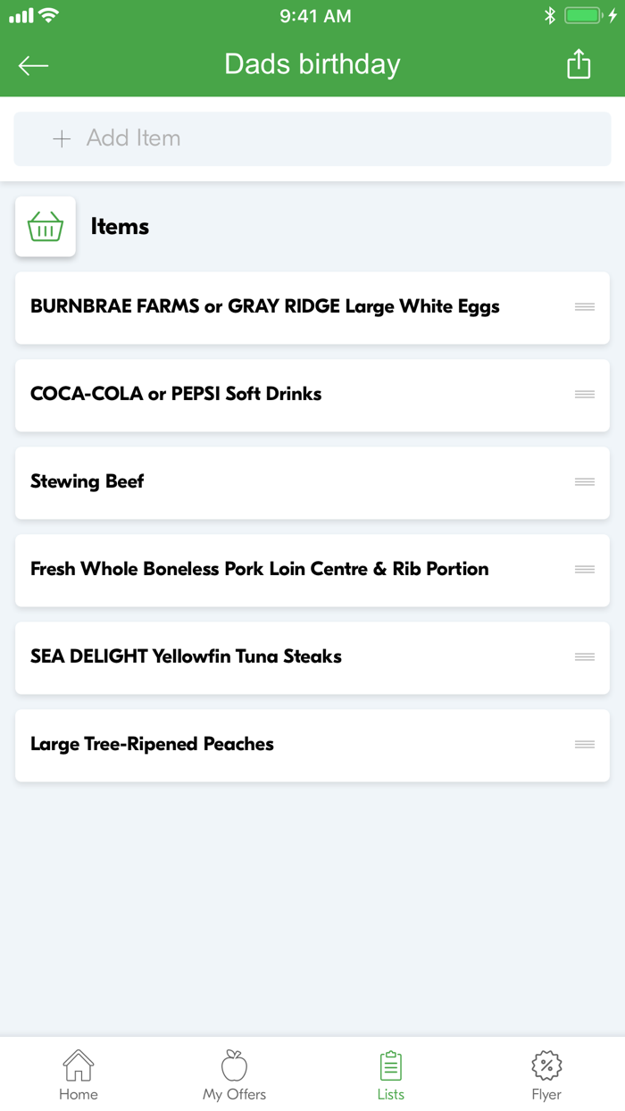The image size is (625, 1111).
Task: Tap the Home house icon
Action: tap(78, 1065)
